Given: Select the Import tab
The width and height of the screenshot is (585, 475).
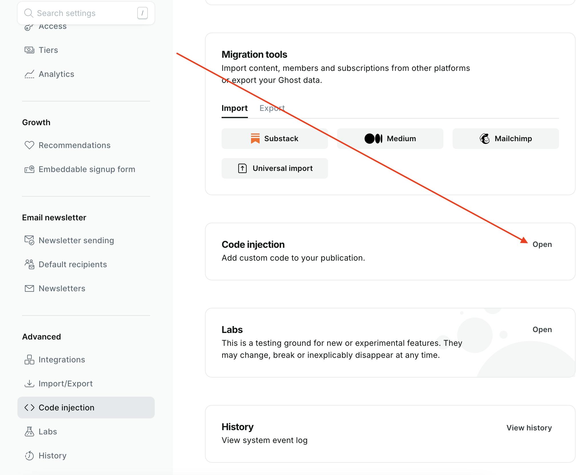Looking at the screenshot, I should pyautogui.click(x=234, y=107).
